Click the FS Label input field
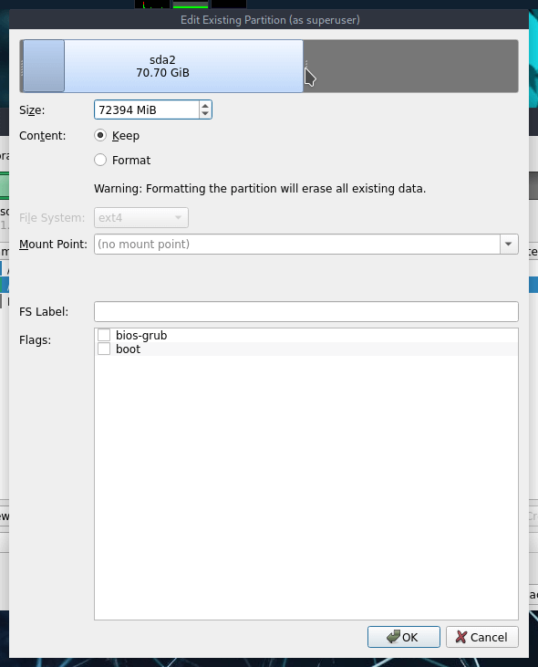Image resolution: width=538 pixels, height=667 pixels. point(306,312)
